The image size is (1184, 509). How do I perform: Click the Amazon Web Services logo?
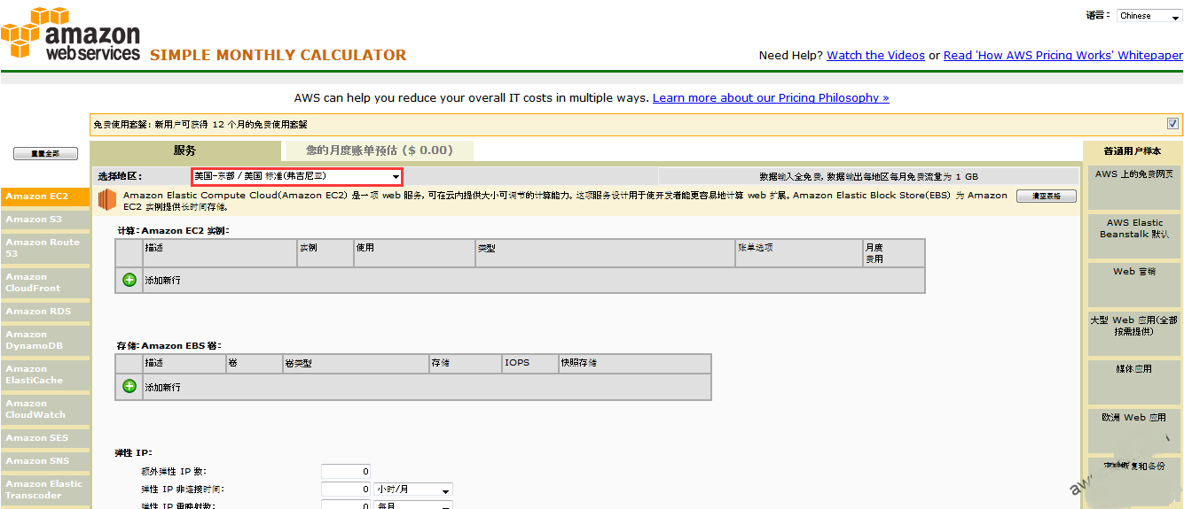pos(71,35)
